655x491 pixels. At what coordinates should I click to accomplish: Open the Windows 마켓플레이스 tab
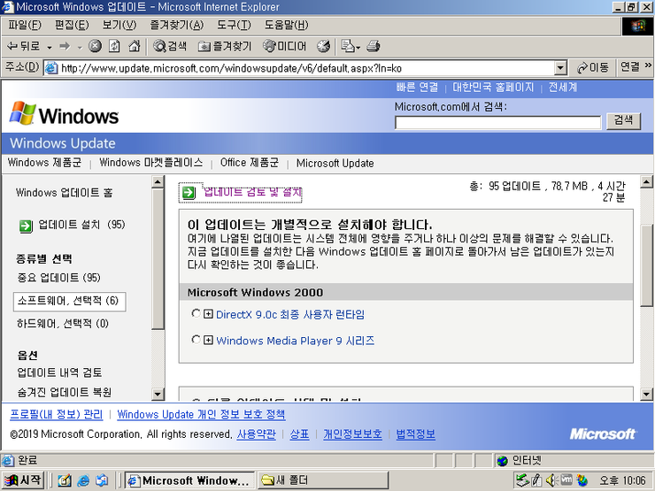coord(151,163)
